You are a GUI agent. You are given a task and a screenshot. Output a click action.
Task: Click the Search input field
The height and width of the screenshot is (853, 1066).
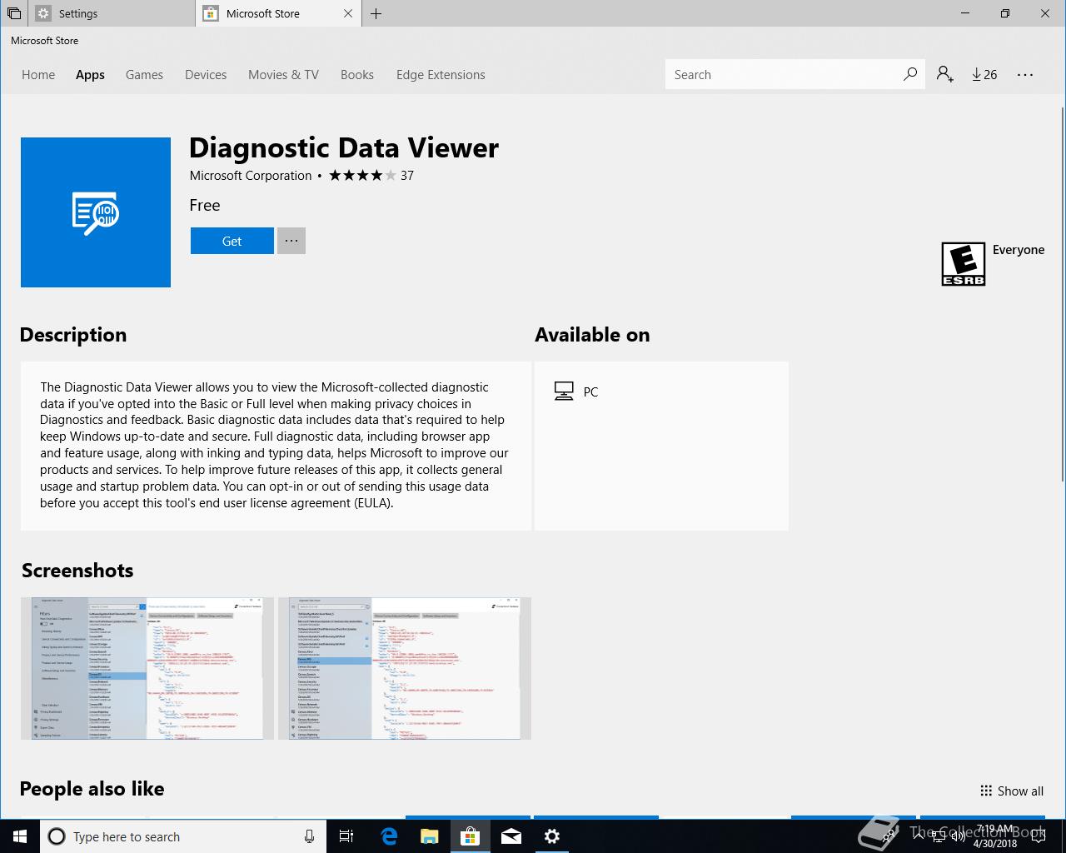pyautogui.click(x=783, y=74)
